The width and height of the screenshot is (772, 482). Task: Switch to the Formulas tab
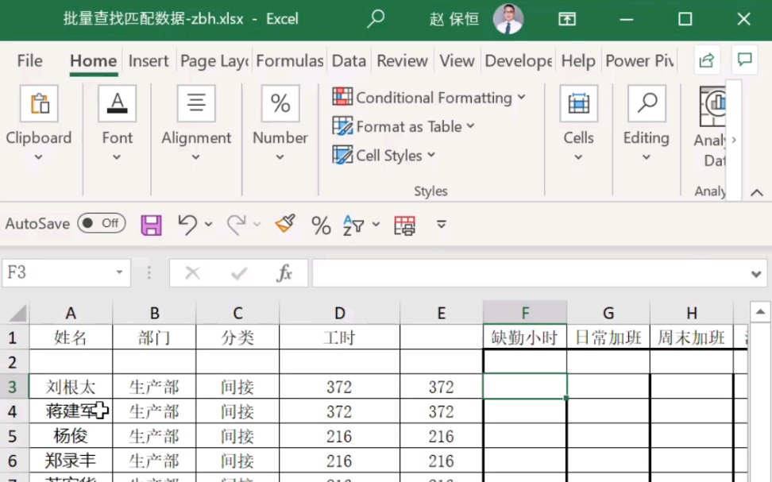(289, 60)
